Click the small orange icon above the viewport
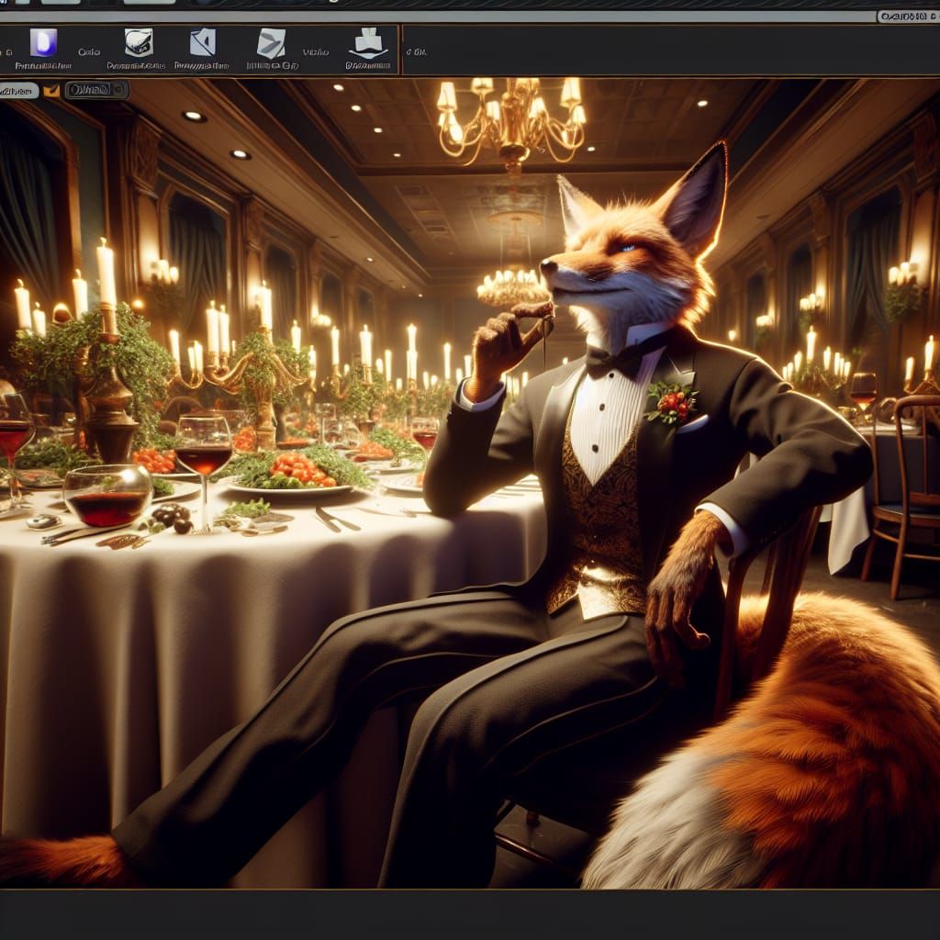This screenshot has width=940, height=940. [51, 90]
